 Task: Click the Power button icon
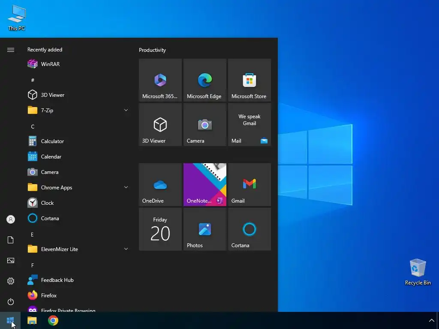[x=11, y=302]
